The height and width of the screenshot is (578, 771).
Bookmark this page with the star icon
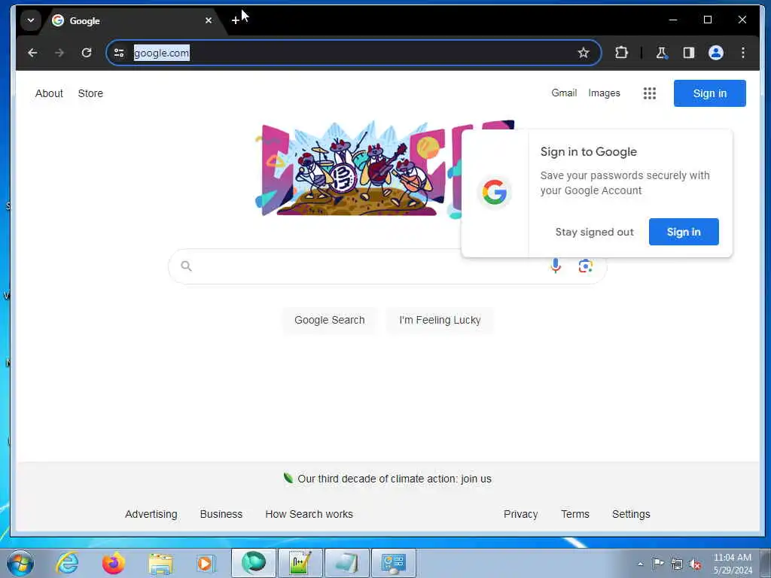click(x=584, y=53)
